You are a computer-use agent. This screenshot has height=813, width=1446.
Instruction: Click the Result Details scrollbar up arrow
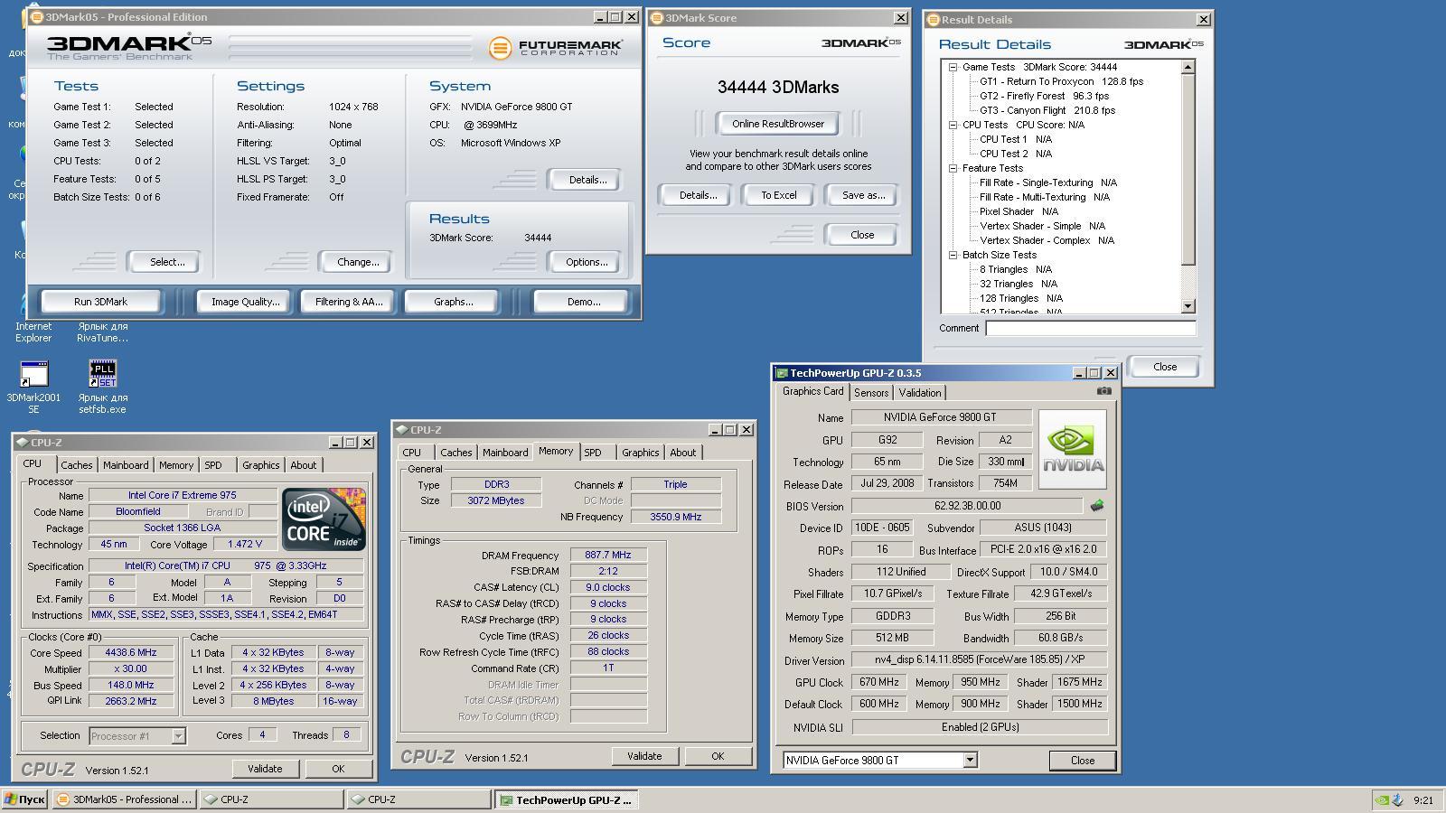[1188, 67]
